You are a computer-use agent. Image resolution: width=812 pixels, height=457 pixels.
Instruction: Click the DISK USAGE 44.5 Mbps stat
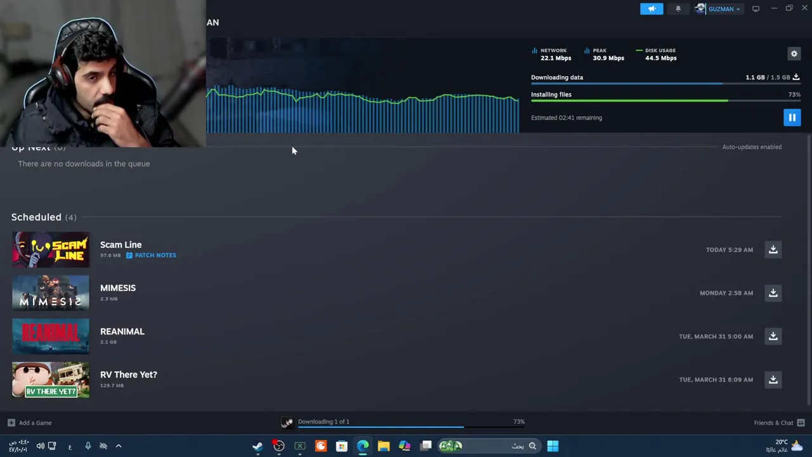pos(657,54)
